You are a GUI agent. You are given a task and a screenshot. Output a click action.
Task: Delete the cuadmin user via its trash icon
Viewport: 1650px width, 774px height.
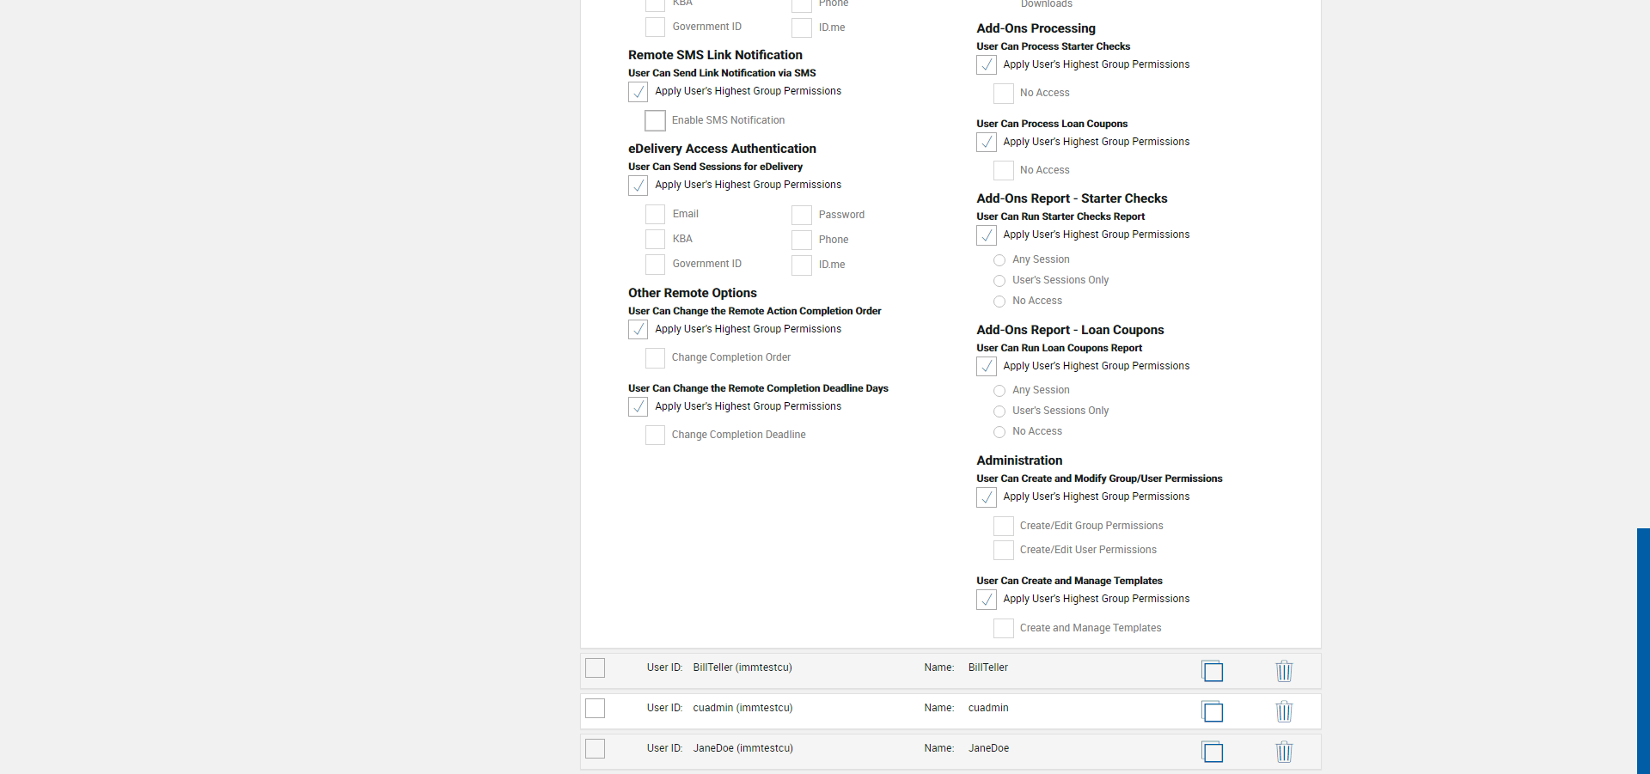click(x=1284, y=711)
